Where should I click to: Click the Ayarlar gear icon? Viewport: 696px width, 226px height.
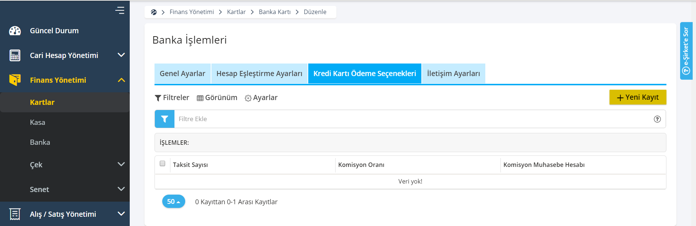[x=248, y=98]
